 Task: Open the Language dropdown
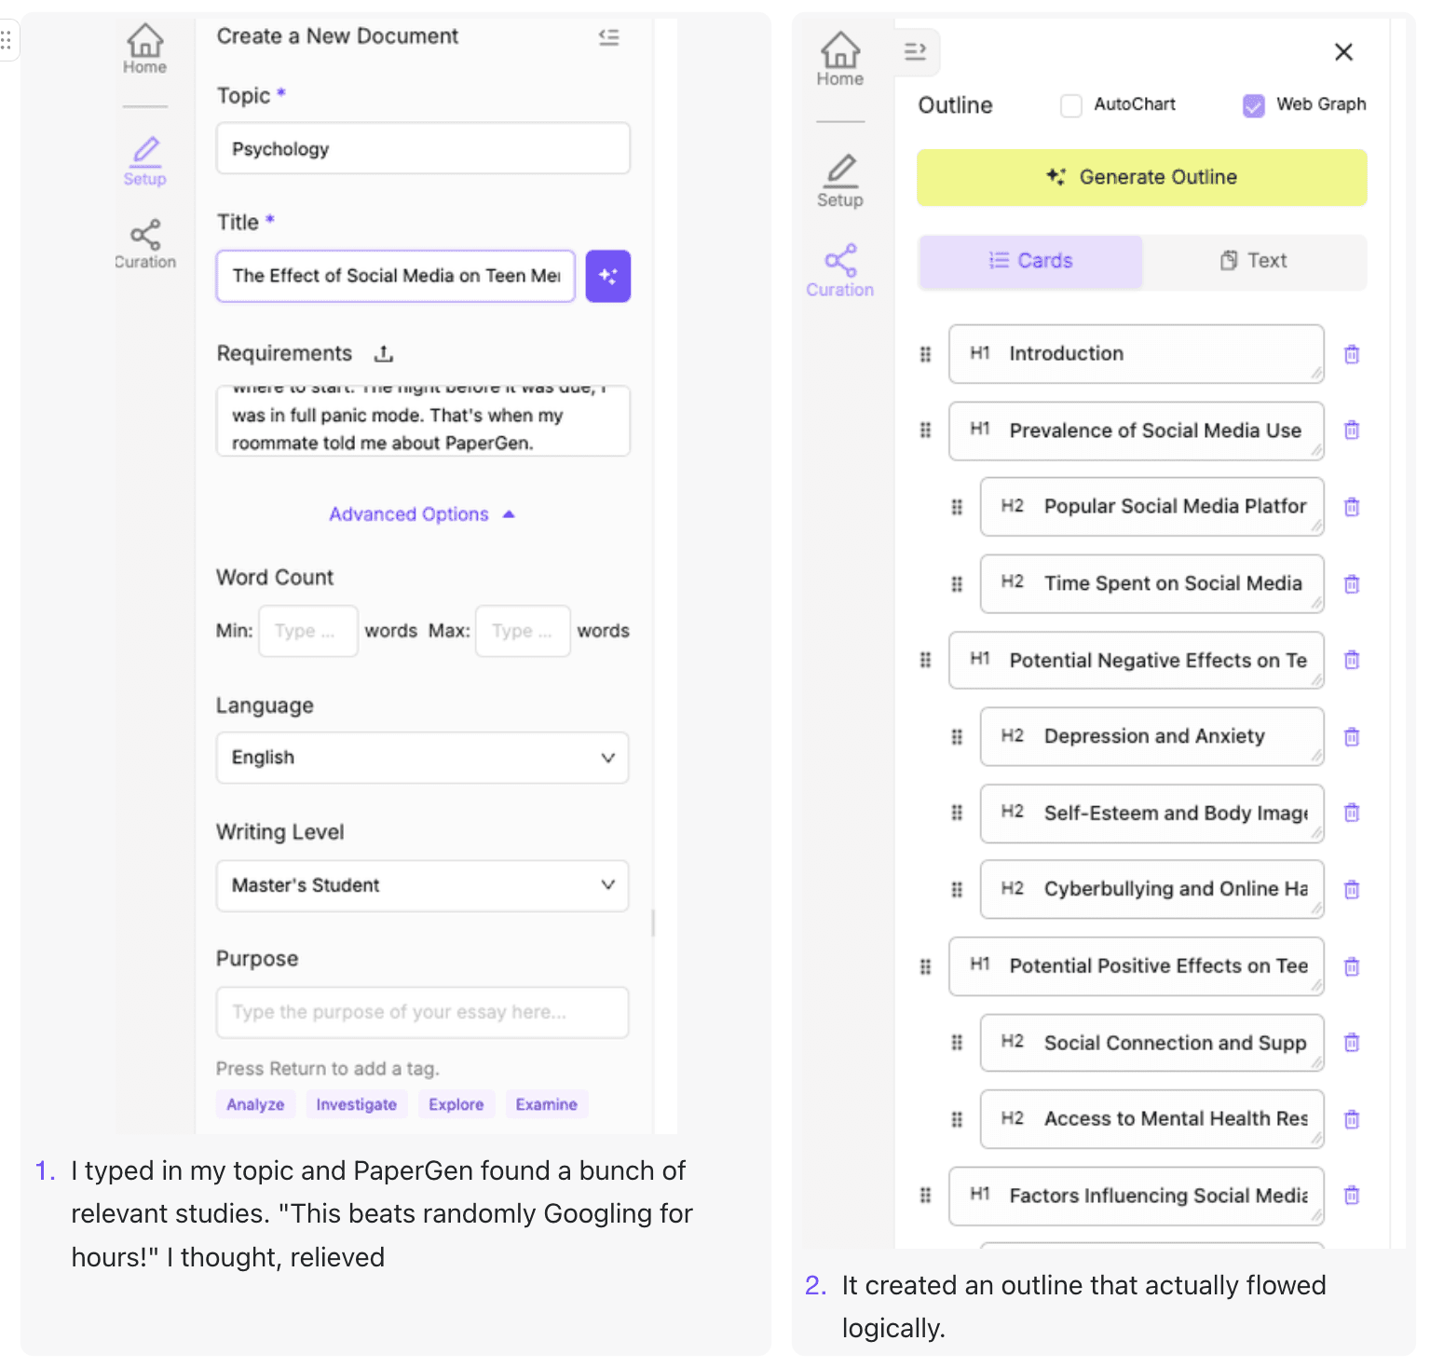point(422,758)
